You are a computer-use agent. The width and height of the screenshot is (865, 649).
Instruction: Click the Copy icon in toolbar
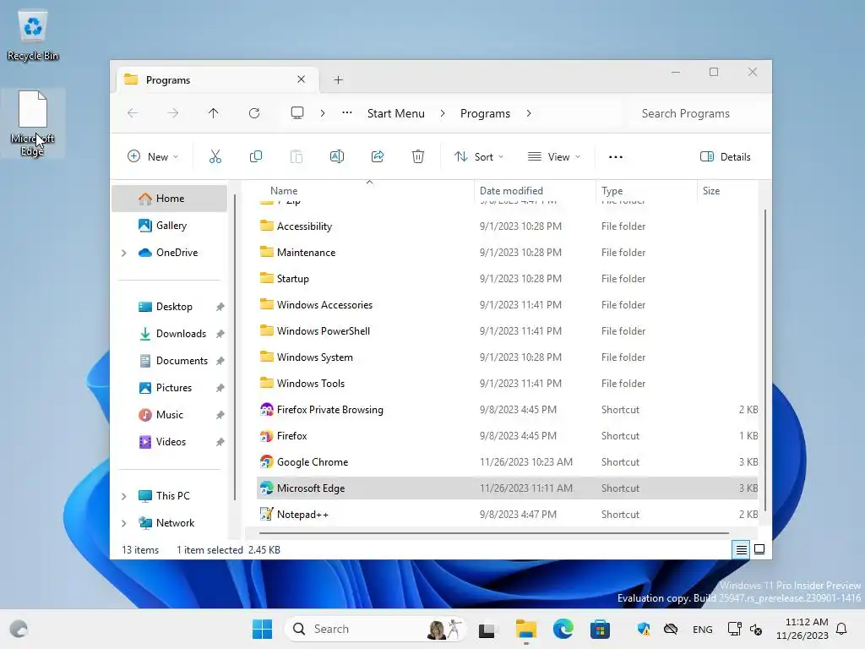click(255, 156)
